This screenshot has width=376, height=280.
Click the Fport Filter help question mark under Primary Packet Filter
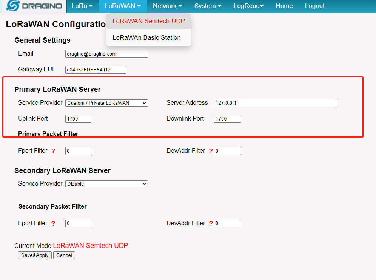click(x=53, y=151)
